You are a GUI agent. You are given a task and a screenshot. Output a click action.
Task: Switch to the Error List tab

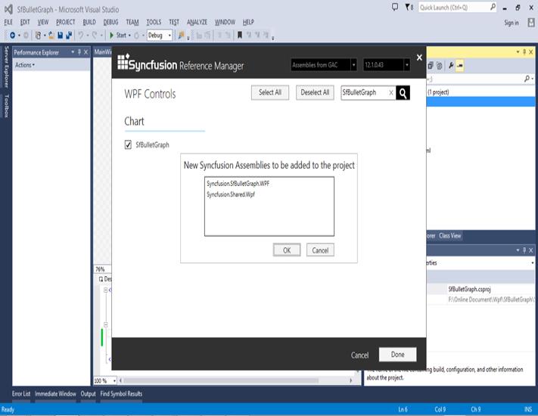click(x=21, y=394)
